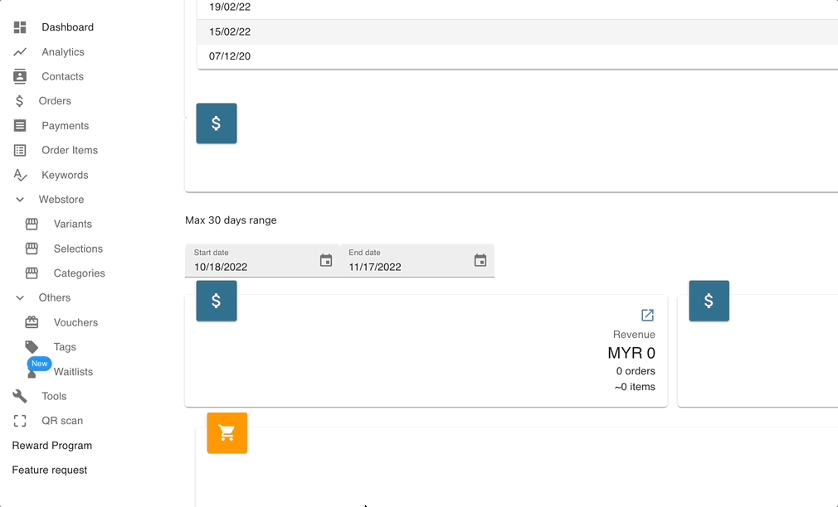Click the QR scan icon

(x=20, y=421)
